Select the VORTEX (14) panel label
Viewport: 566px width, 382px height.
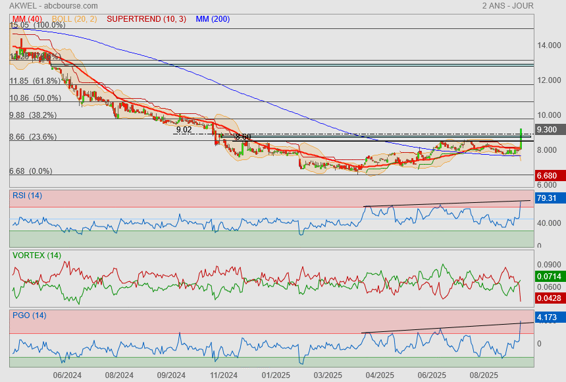[x=37, y=255]
